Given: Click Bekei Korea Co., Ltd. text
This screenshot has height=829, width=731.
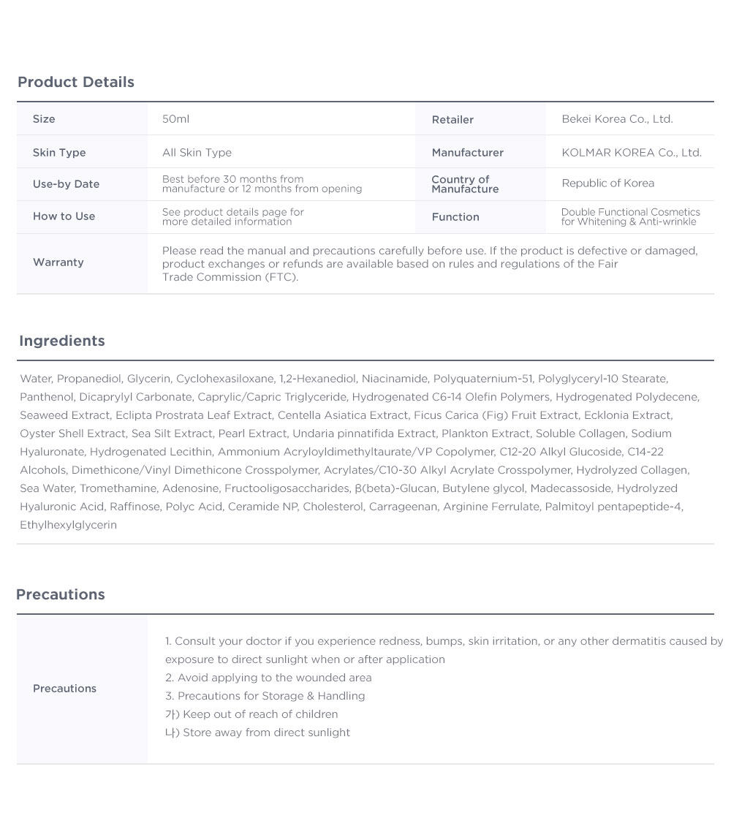Looking at the screenshot, I should 617,119.
